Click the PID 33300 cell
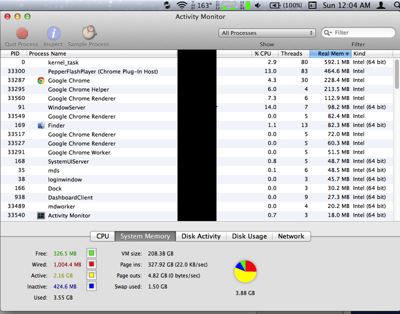This screenshot has width=400, height=314. [x=16, y=71]
